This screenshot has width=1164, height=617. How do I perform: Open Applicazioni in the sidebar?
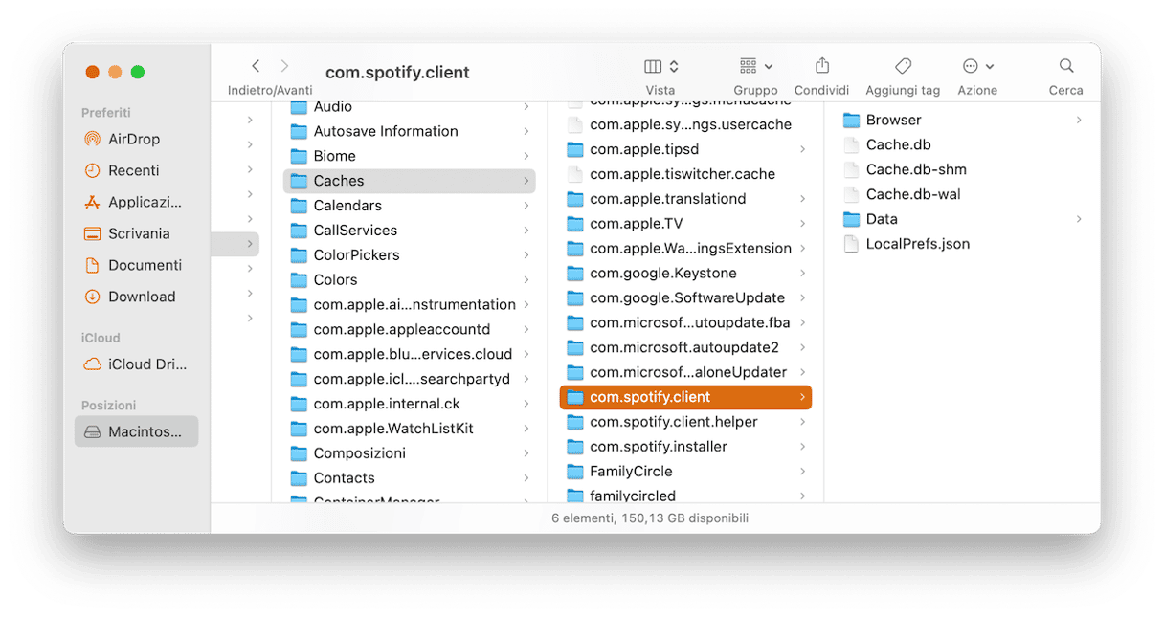pyautogui.click(x=136, y=202)
